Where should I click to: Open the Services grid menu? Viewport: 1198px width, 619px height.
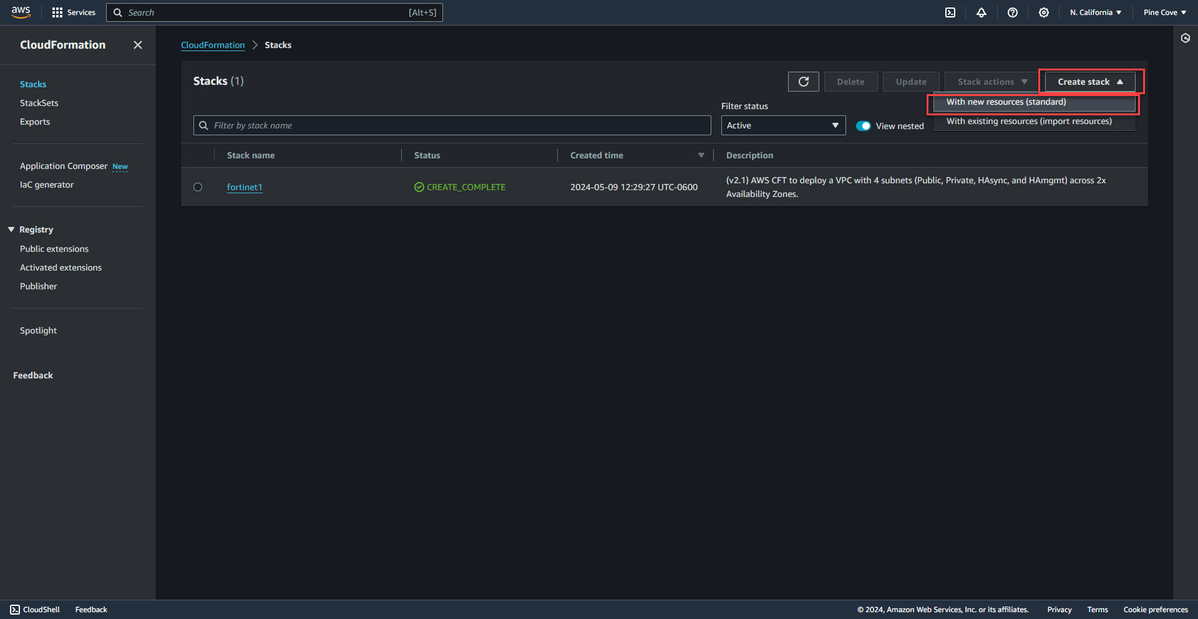[74, 12]
